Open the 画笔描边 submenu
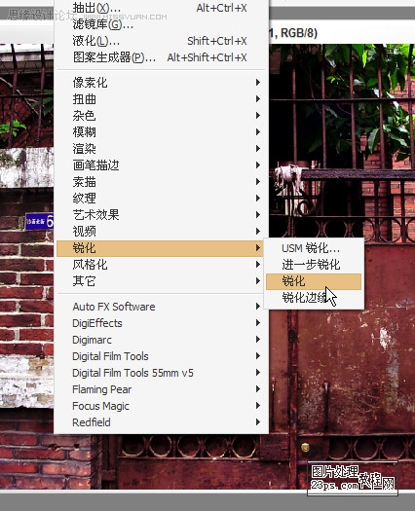The height and width of the screenshot is (511, 415). (x=162, y=165)
